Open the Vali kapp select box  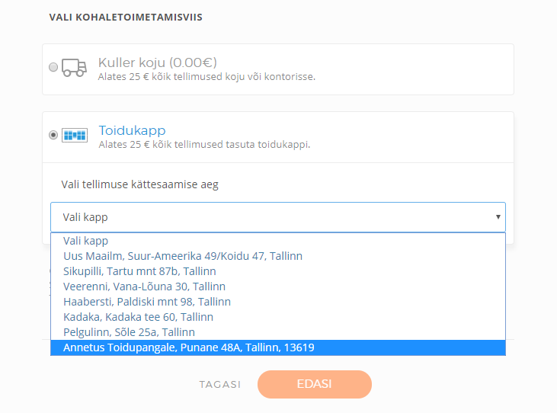point(278,217)
